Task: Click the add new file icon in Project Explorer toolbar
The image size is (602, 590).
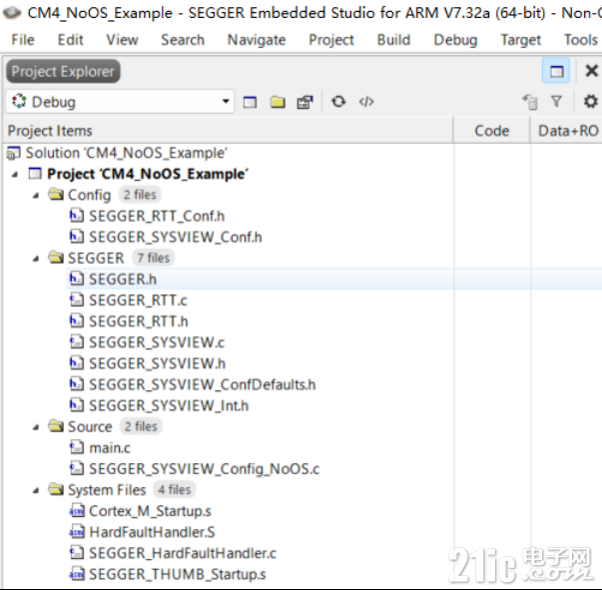Action: tap(250, 102)
